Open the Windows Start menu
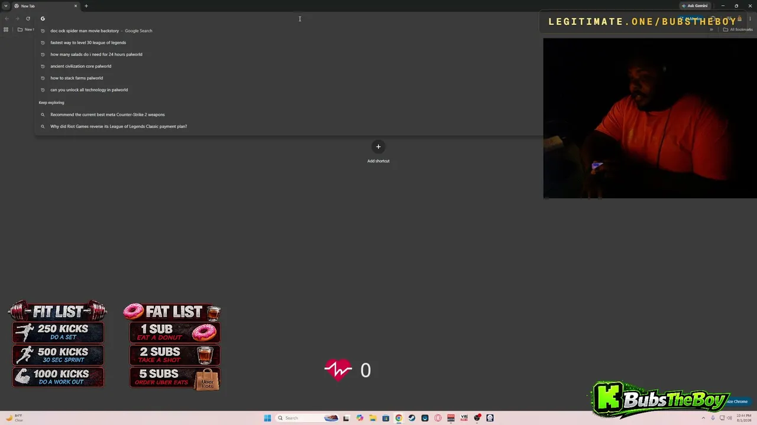 (267, 418)
